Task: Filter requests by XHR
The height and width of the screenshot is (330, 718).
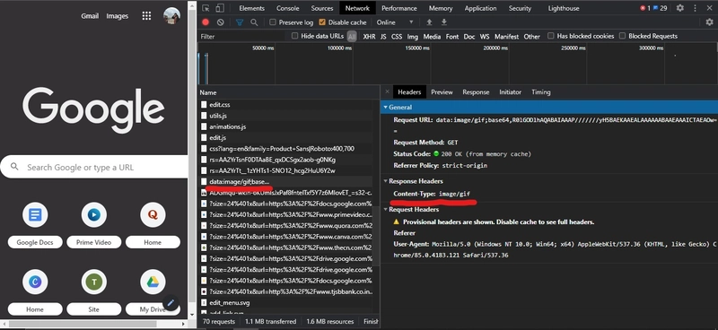Action: click(x=369, y=37)
